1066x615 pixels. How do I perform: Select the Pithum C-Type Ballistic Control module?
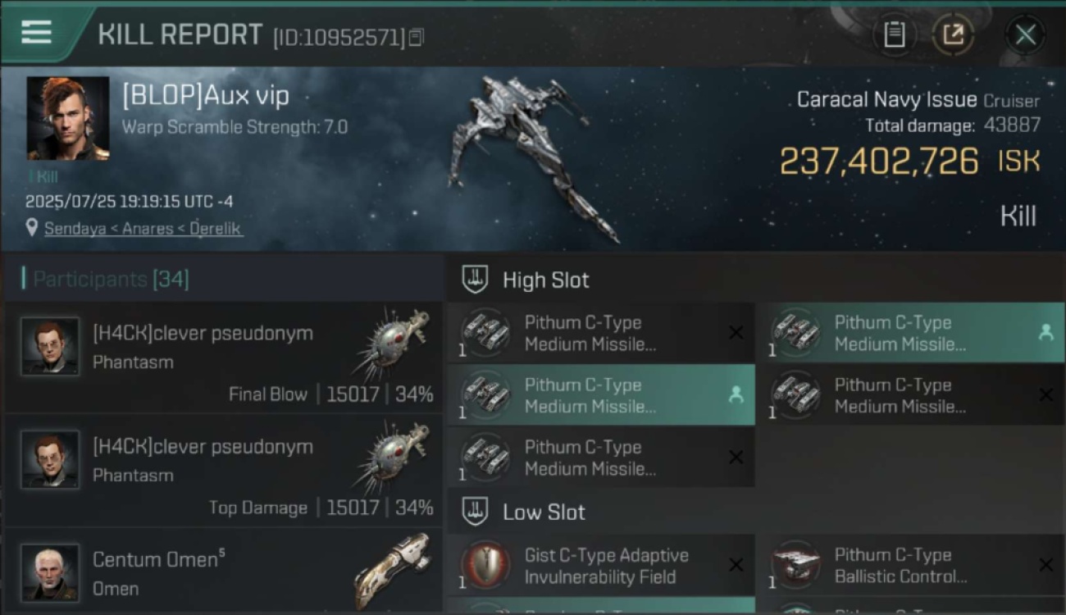pos(911,566)
